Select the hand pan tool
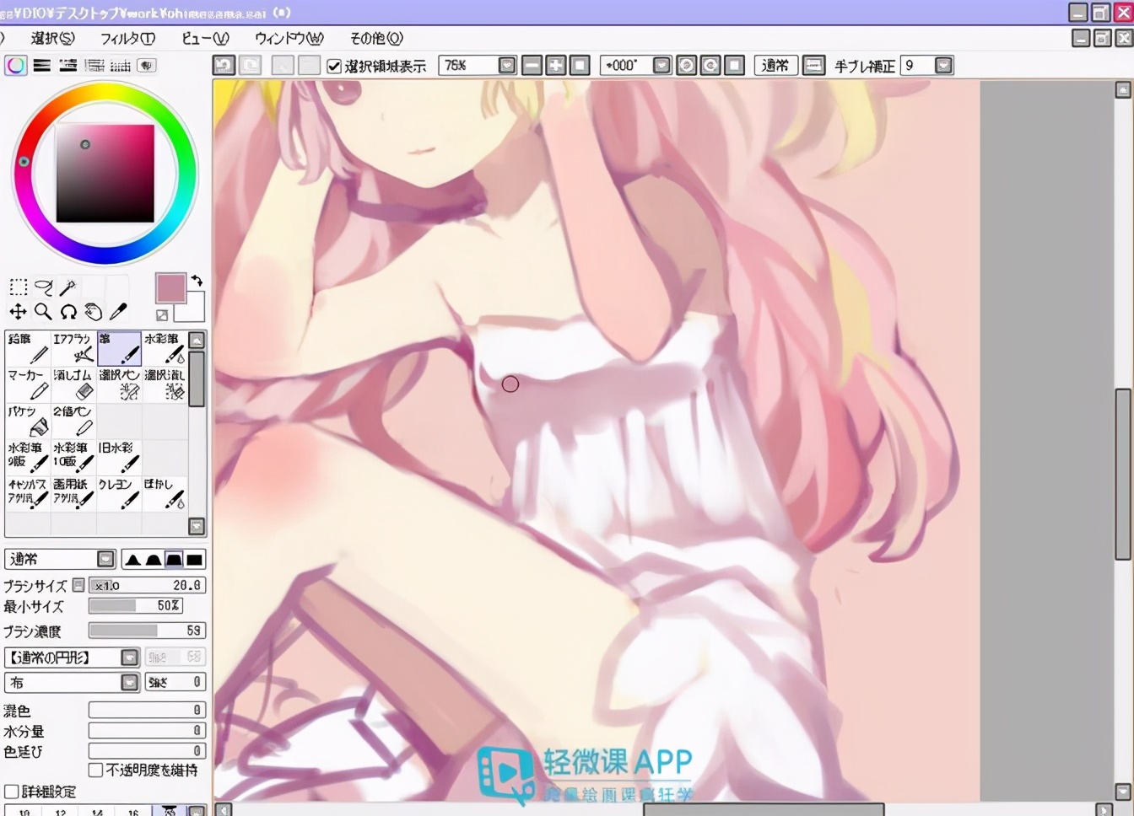1134x816 pixels. coord(94,312)
